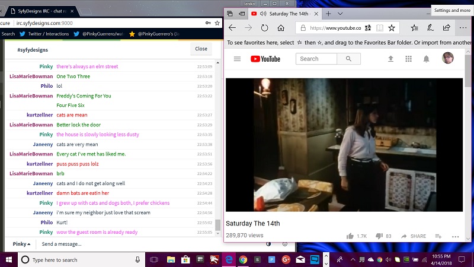Open the Pinky nickname dropdown
The width and height of the screenshot is (474, 267).
[x=21, y=244]
